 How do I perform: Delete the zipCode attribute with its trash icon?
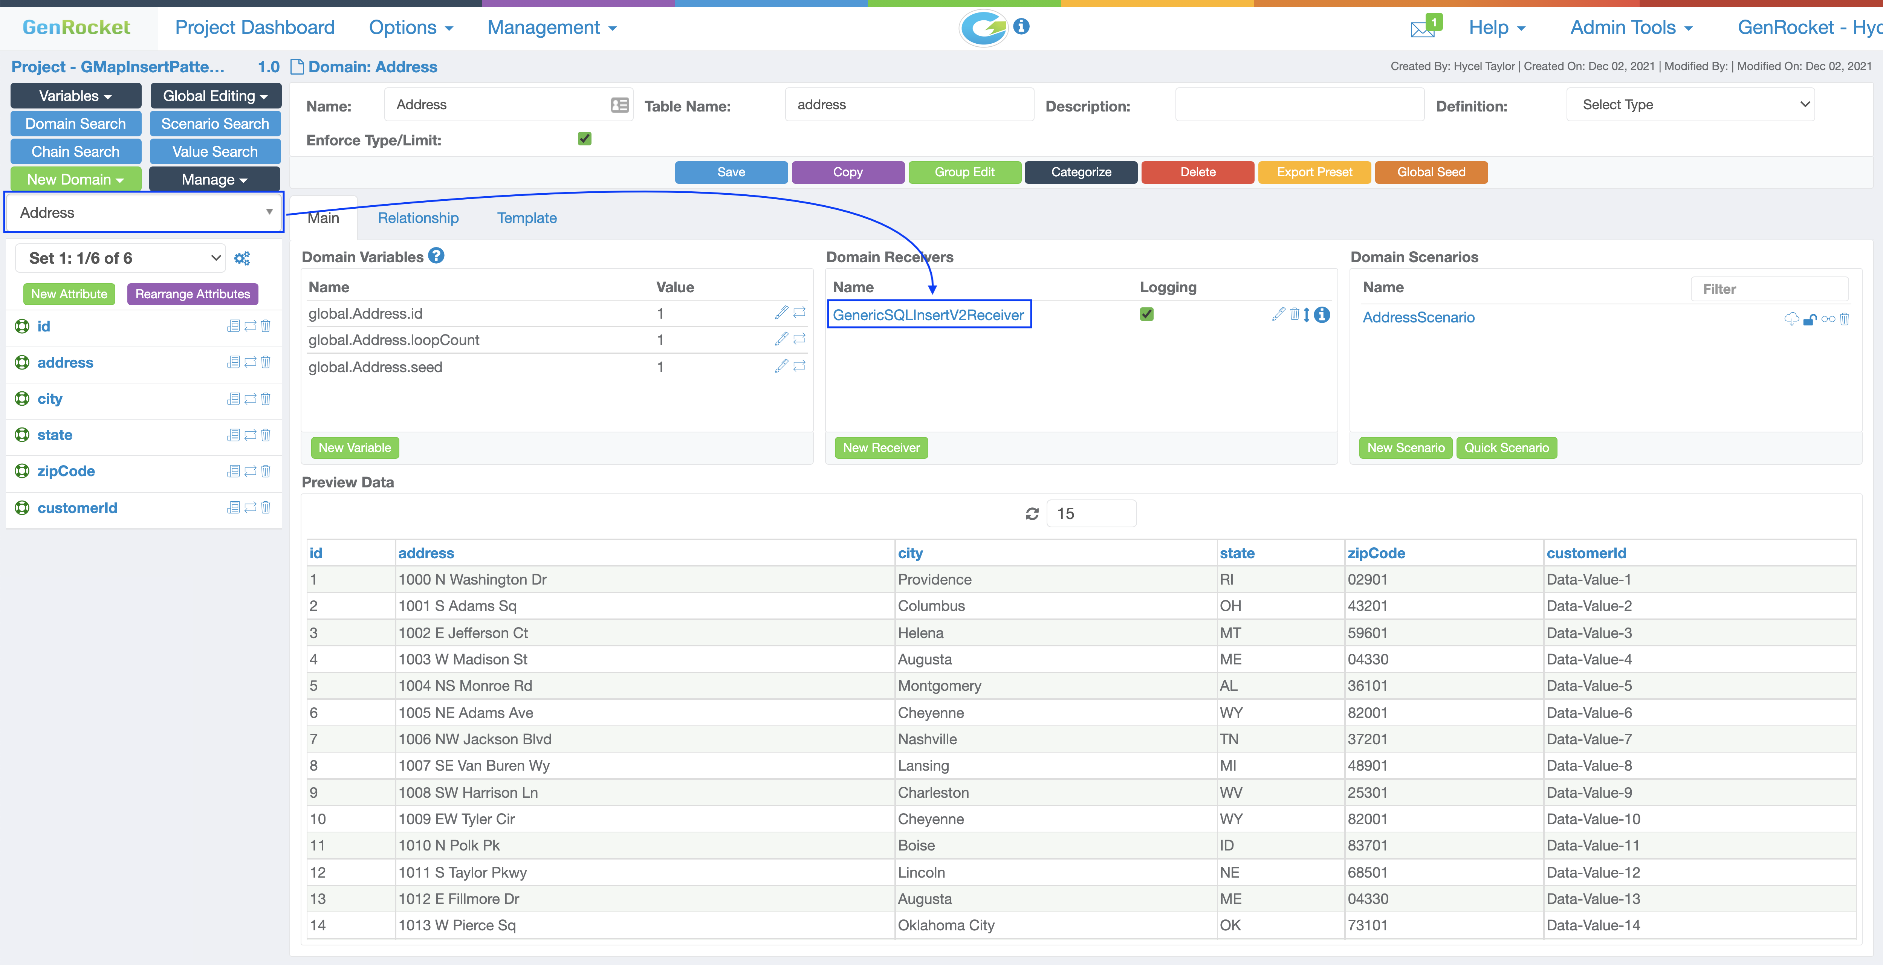(x=265, y=472)
